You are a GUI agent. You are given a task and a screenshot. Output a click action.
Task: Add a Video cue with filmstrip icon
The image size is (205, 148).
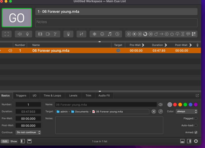point(40,34)
